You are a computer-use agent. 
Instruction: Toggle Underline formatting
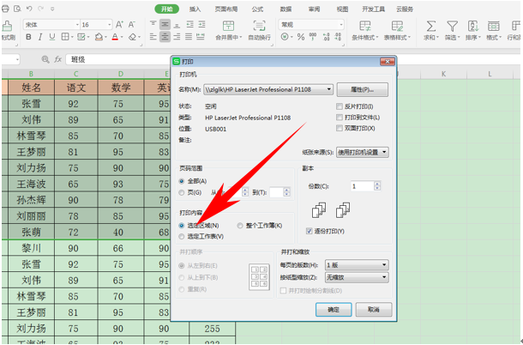click(52, 37)
